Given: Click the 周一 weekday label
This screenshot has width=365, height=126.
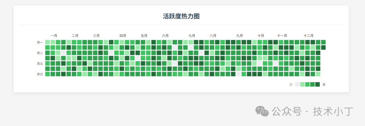Looking at the screenshot, I should point(40,42).
